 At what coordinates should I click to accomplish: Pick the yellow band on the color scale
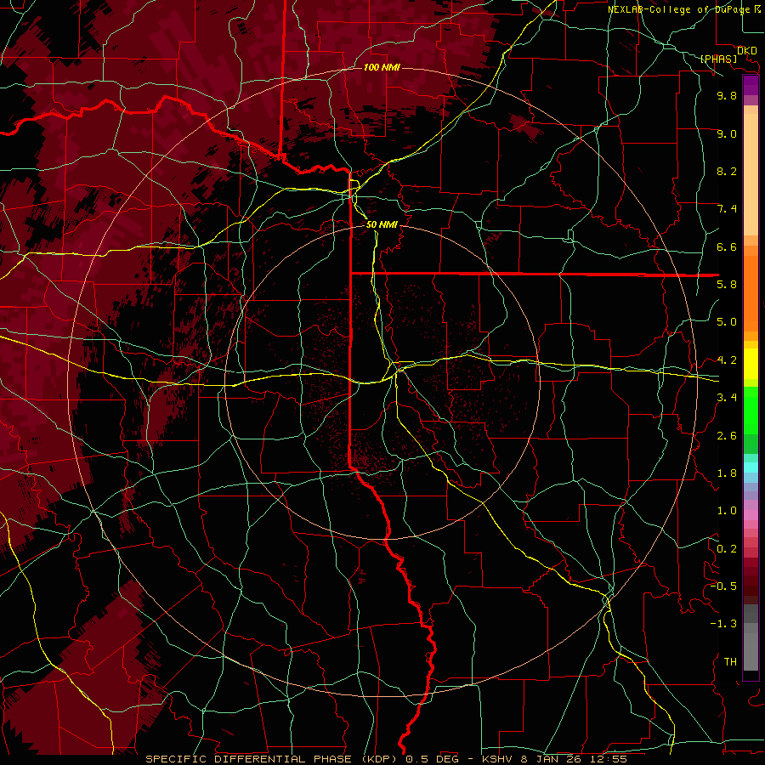751,364
